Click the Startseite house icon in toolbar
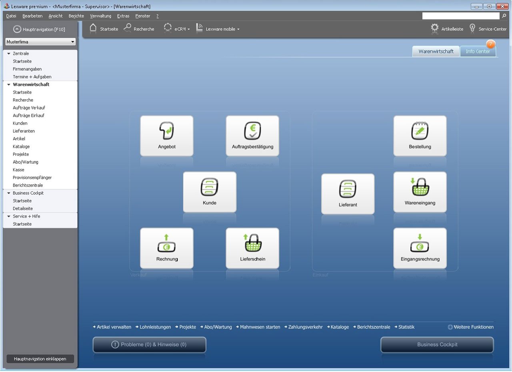The height and width of the screenshot is (372, 512). tap(93, 28)
